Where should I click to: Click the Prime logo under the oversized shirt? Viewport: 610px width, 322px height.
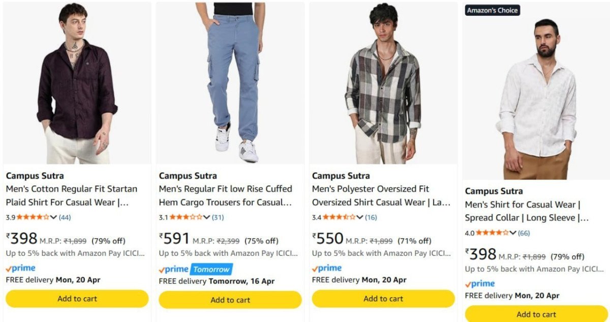pos(327,269)
